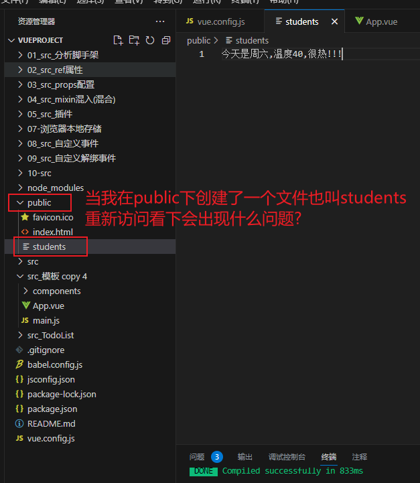Expand the 05_src_插件 folder
420x483 pixels.
pyautogui.click(x=20, y=114)
